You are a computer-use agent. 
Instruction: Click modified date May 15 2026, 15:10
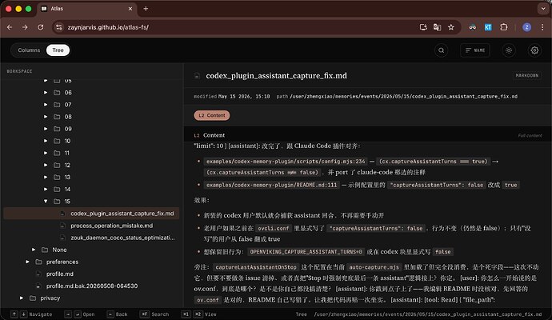[244, 97]
